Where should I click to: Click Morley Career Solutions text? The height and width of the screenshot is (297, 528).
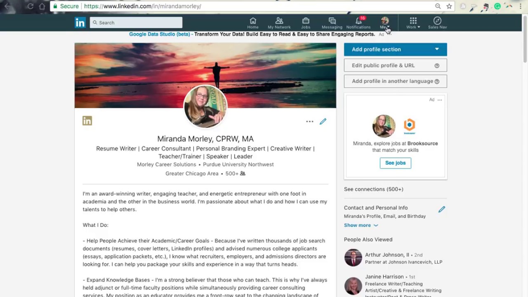click(167, 164)
